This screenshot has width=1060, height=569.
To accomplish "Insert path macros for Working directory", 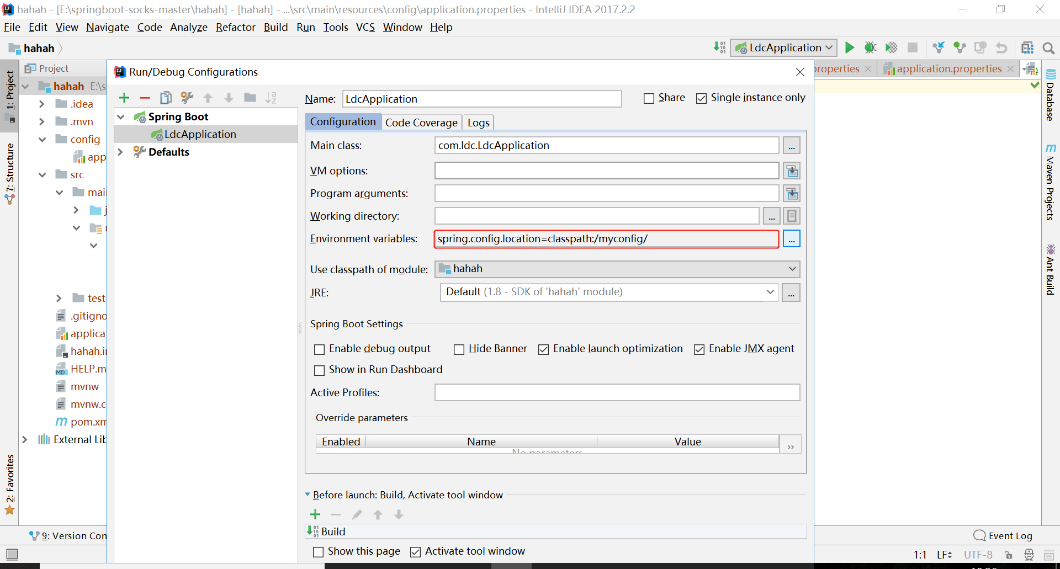I will coord(792,216).
